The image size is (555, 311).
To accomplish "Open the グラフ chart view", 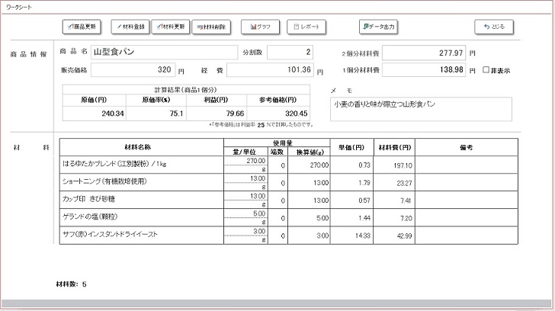I will click(x=260, y=27).
